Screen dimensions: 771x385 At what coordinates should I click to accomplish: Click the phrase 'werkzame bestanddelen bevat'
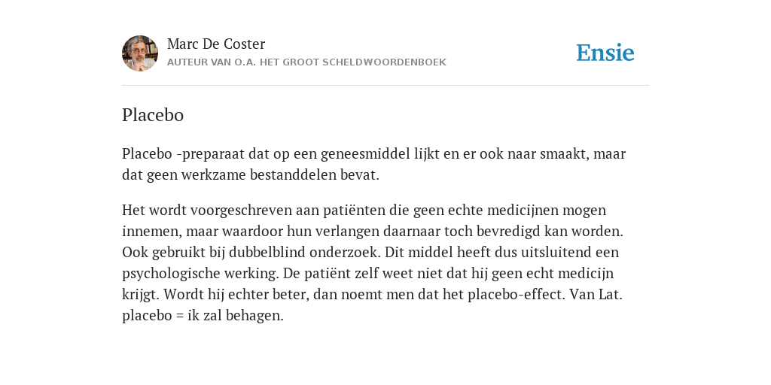point(279,174)
